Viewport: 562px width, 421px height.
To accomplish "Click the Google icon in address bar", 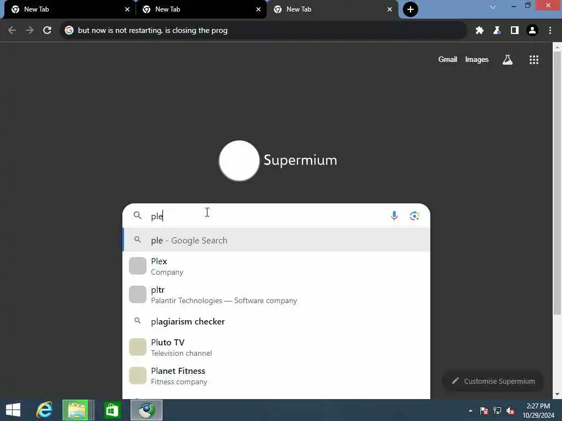I will pos(69,31).
